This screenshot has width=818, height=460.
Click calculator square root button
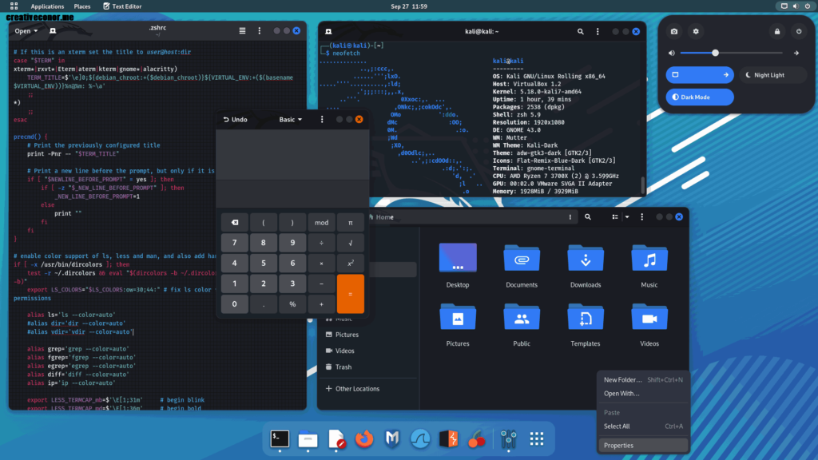coord(350,243)
